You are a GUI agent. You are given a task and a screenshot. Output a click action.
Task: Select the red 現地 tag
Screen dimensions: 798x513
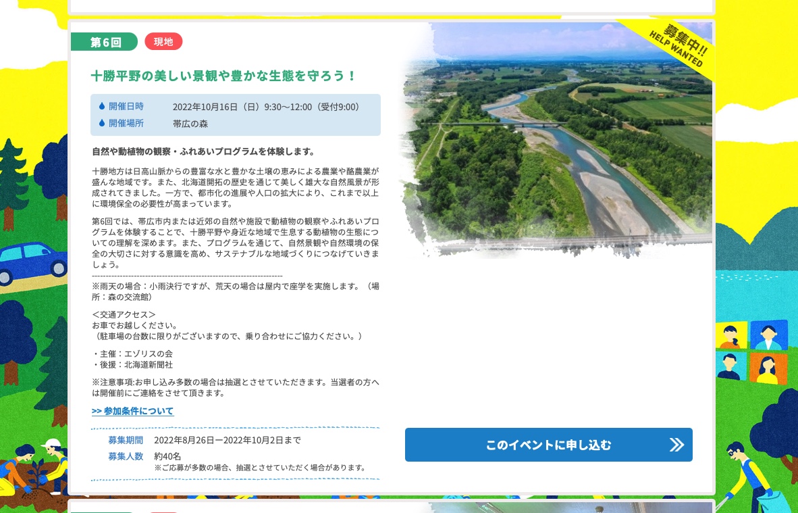163,42
